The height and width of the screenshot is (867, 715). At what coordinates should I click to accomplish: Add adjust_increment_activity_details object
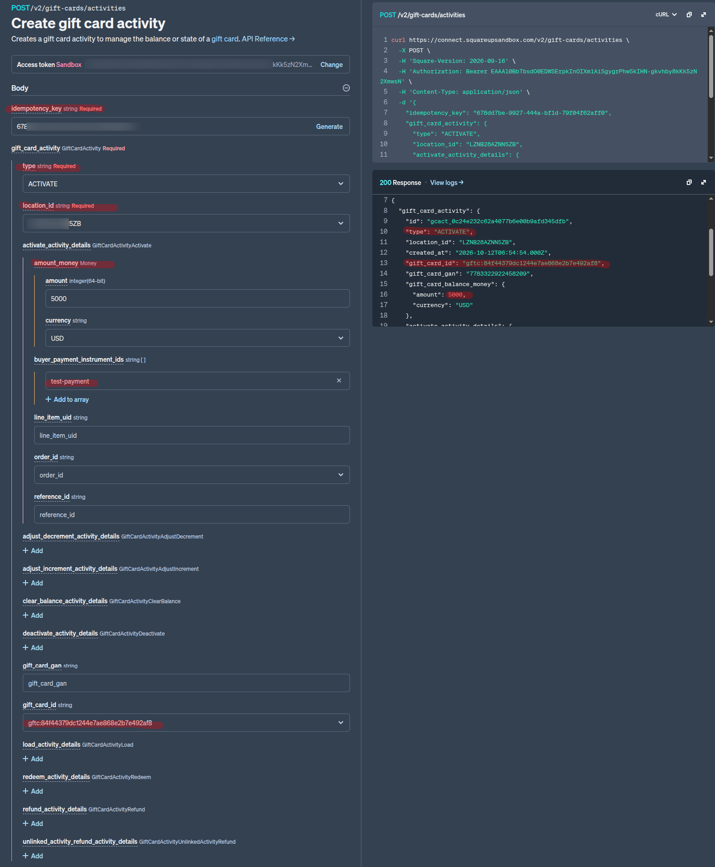coord(33,583)
